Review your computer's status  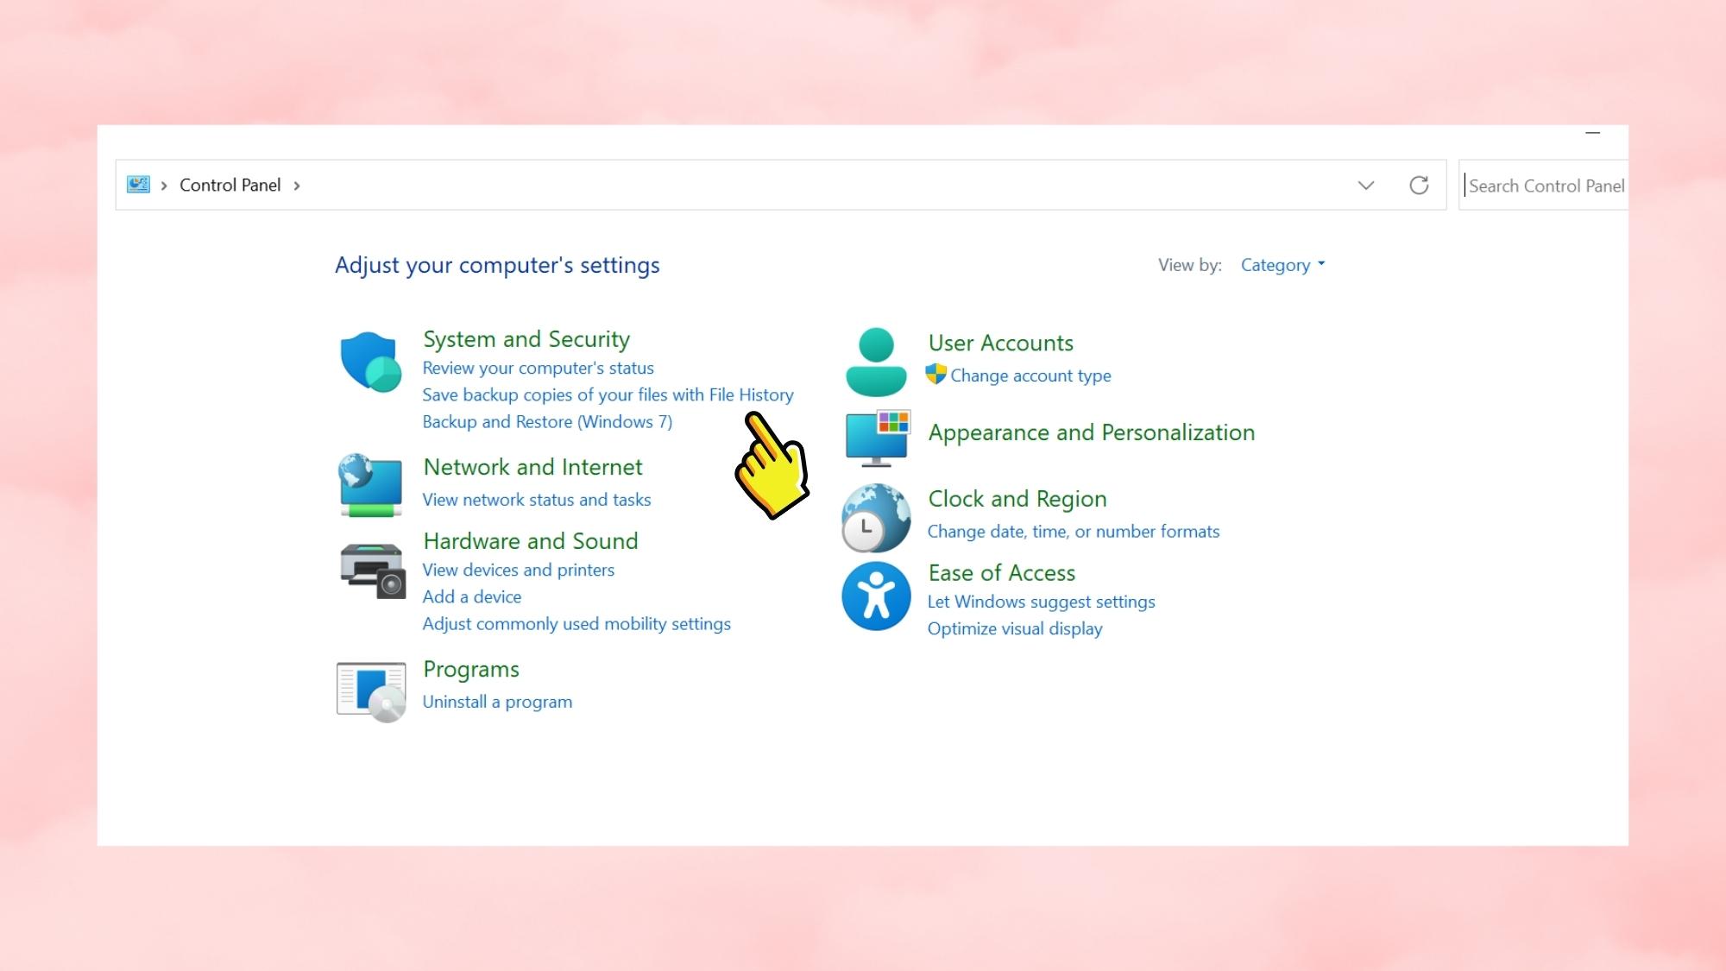538,369
